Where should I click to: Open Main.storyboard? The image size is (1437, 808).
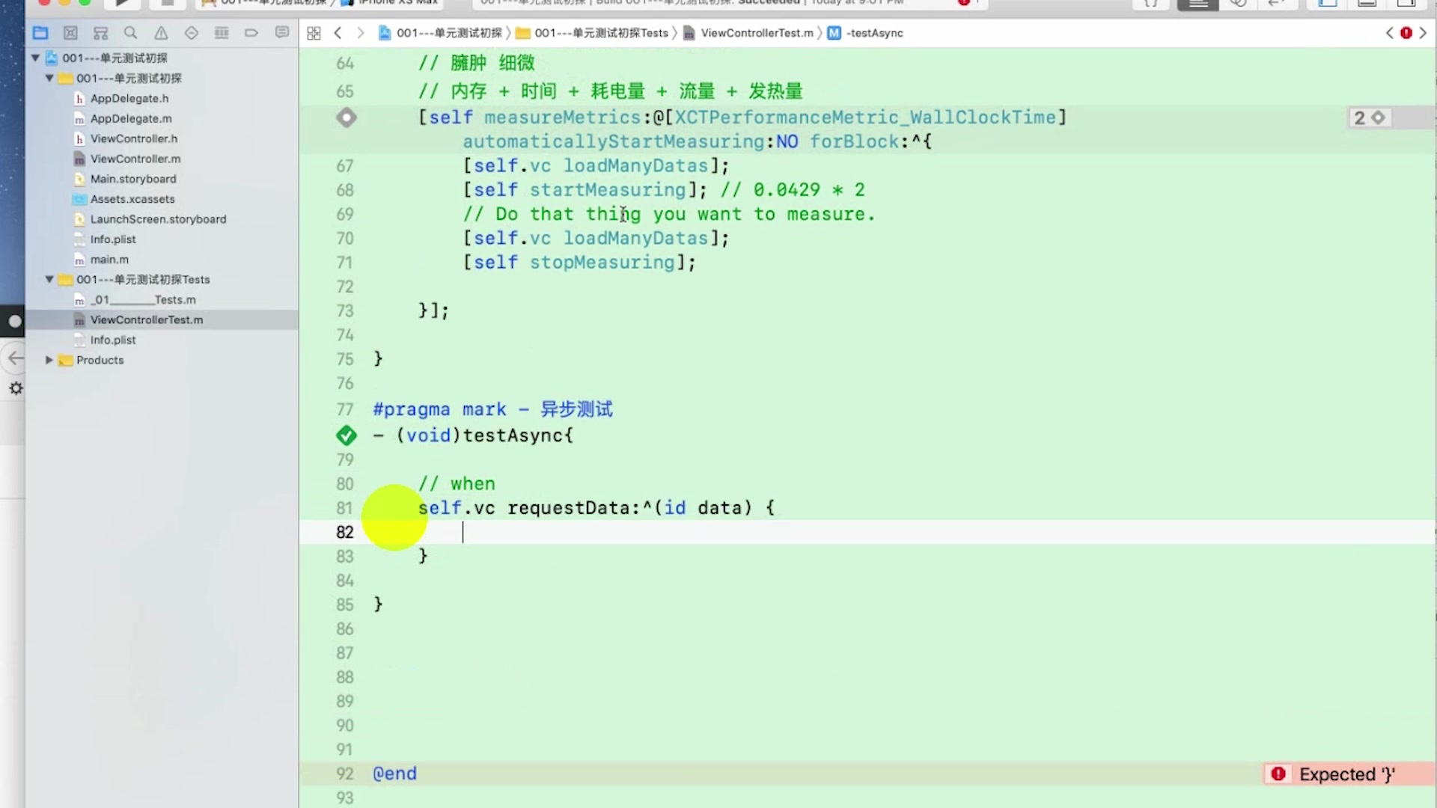(x=133, y=179)
